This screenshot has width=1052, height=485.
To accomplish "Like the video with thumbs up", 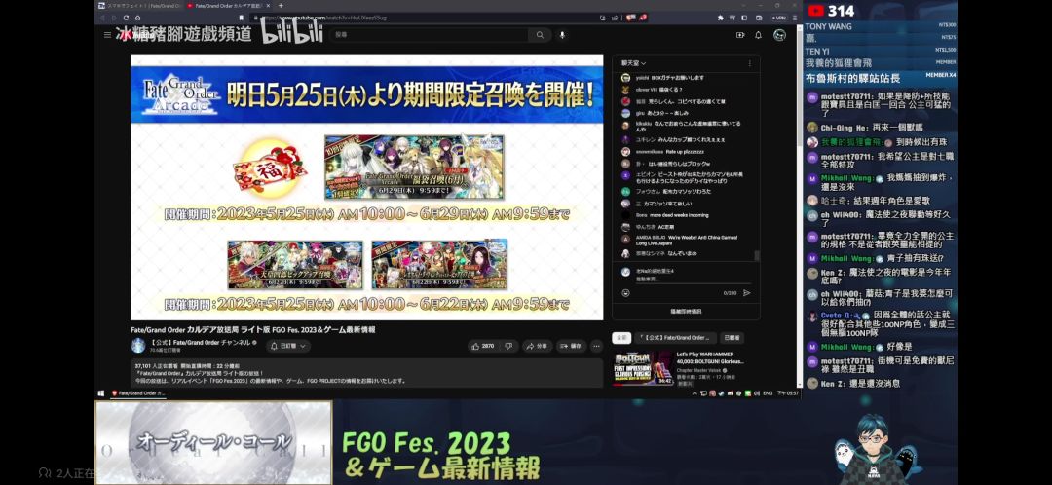I will [475, 346].
